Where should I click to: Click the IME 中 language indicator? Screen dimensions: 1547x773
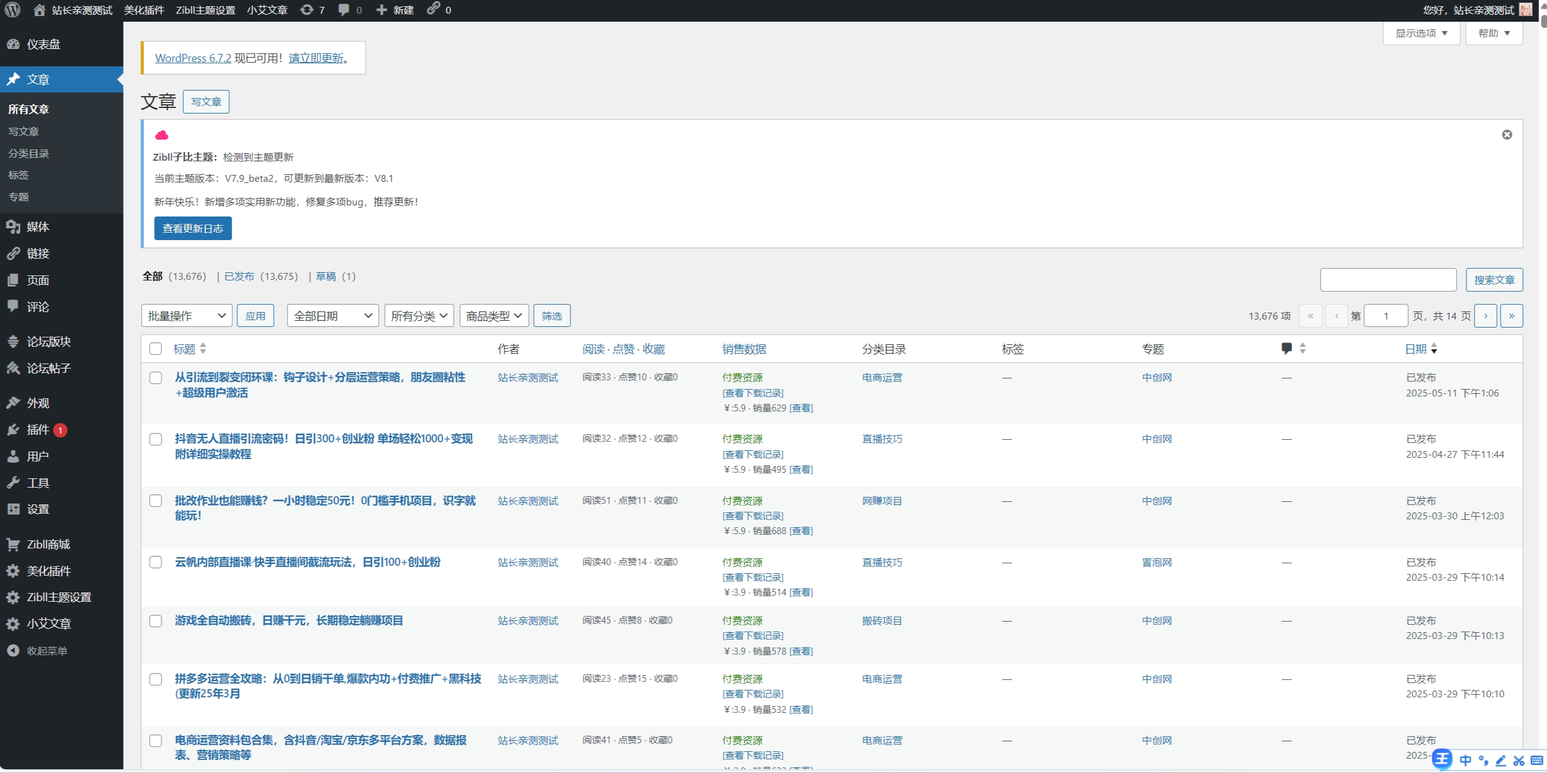[1465, 760]
